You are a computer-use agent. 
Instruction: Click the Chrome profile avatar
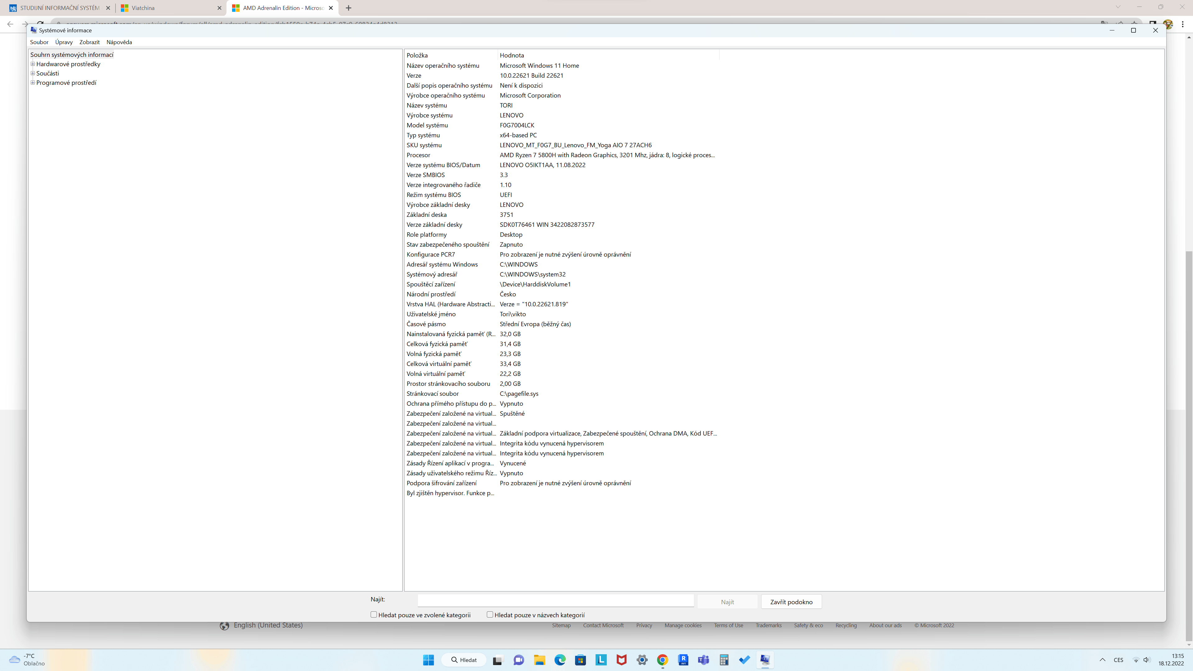pos(1168,24)
